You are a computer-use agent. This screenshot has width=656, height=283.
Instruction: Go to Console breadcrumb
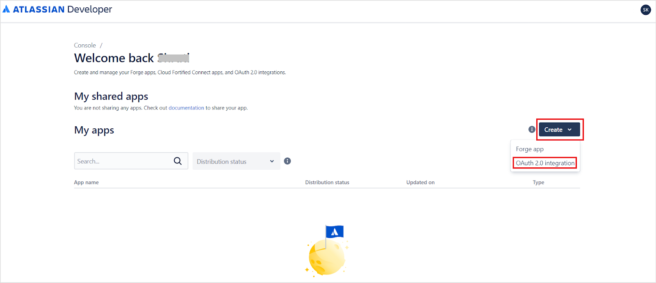pos(85,45)
